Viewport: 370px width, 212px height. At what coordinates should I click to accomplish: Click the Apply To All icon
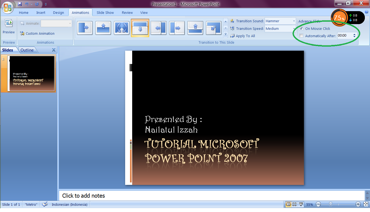pos(232,36)
